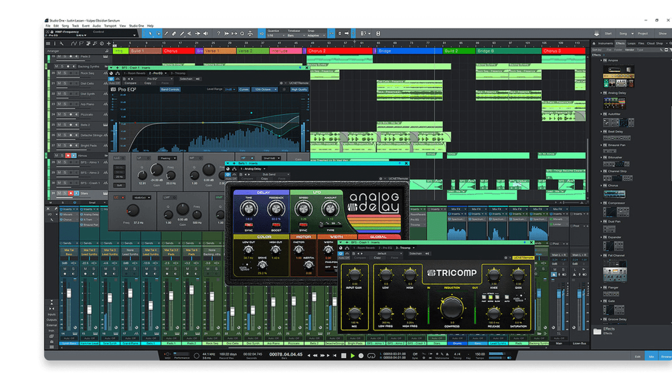Sort browser by Vendor
This screenshot has width=672, height=378.
[x=629, y=49]
